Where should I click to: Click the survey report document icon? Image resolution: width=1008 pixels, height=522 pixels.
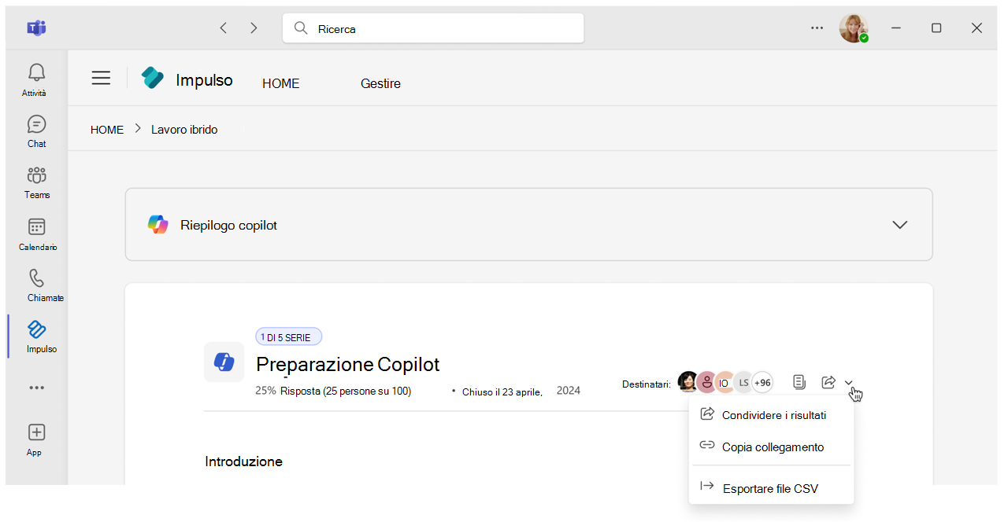pyautogui.click(x=799, y=382)
